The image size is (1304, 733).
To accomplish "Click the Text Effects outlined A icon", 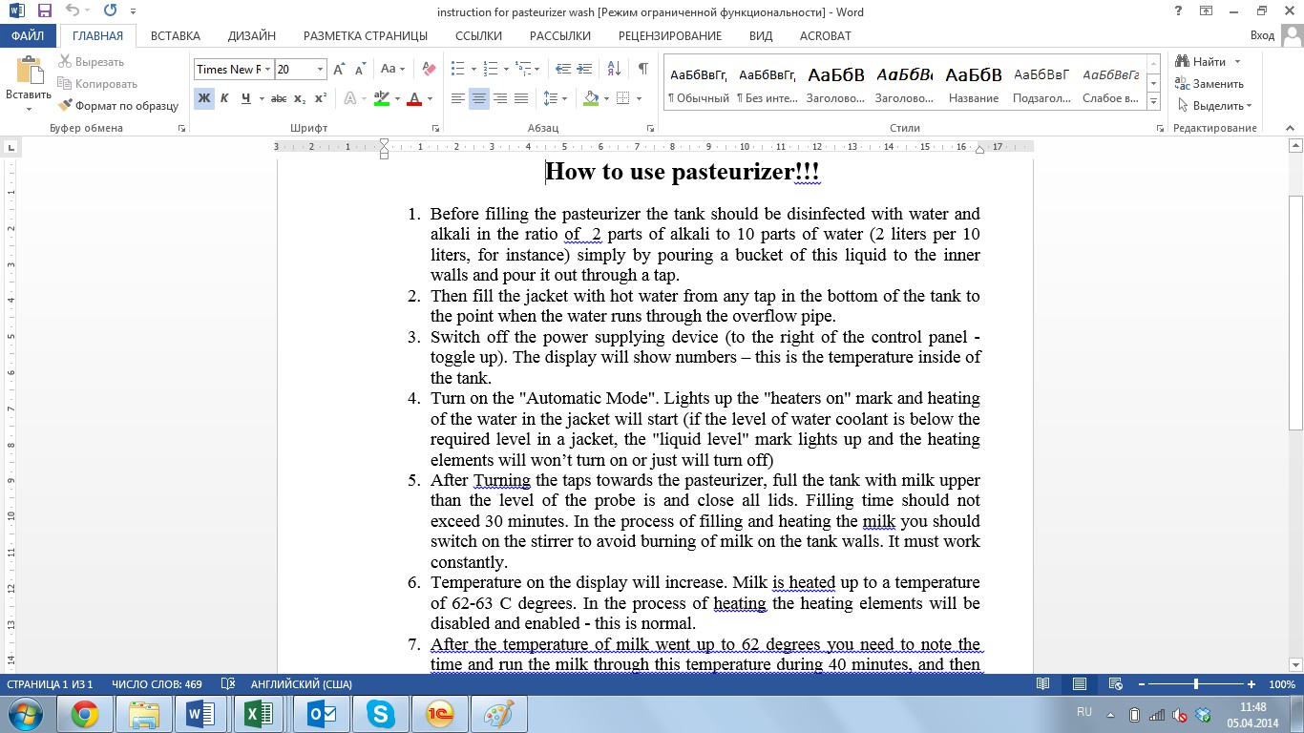I will click(x=350, y=98).
